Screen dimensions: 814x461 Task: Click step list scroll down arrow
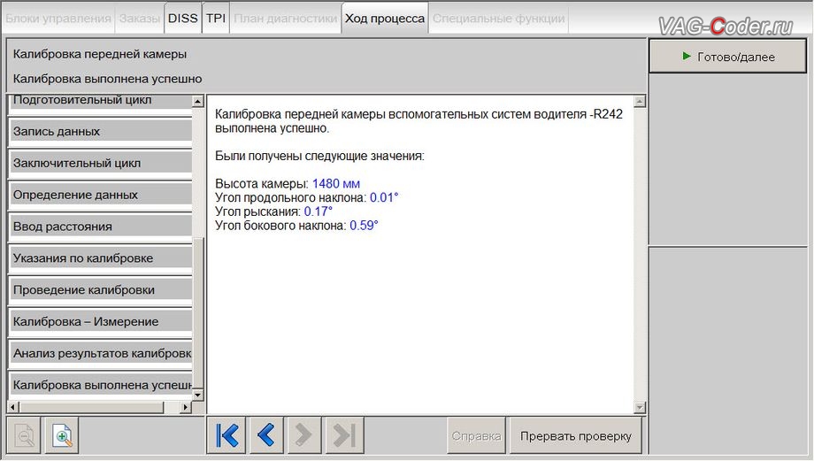tap(198, 395)
